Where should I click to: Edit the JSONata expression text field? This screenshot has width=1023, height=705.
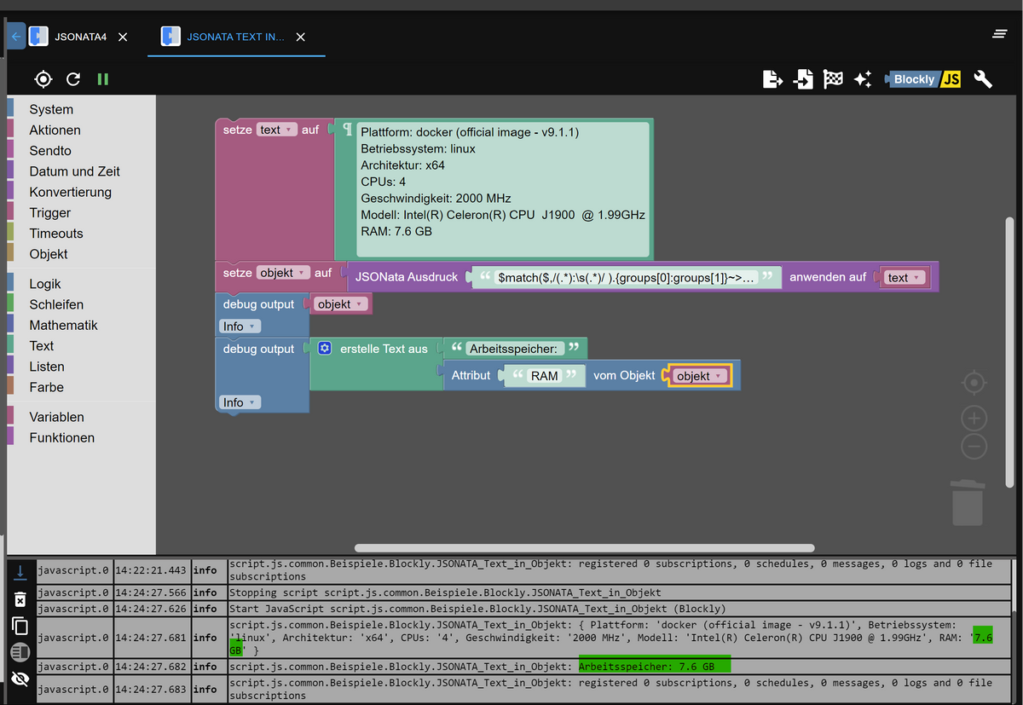627,277
